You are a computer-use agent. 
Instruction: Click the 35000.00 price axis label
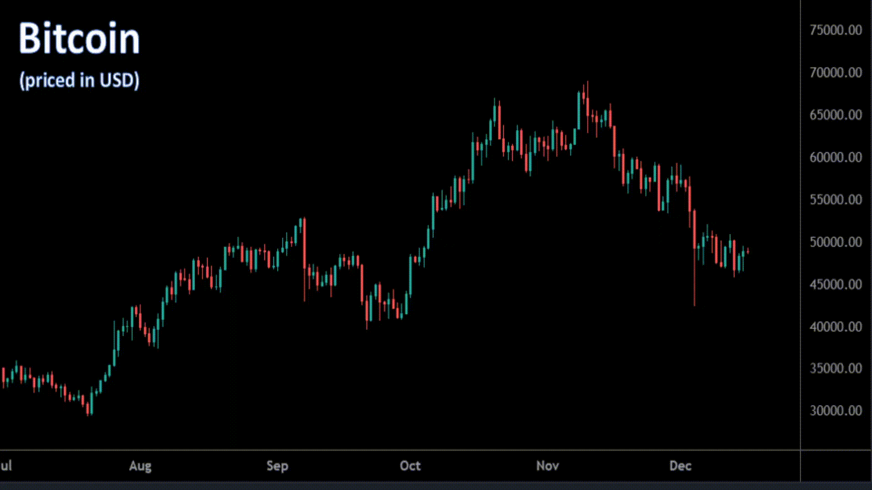(835, 368)
